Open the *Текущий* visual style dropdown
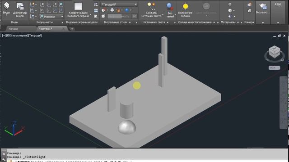This screenshot has height=162, width=289. [x=119, y=4]
